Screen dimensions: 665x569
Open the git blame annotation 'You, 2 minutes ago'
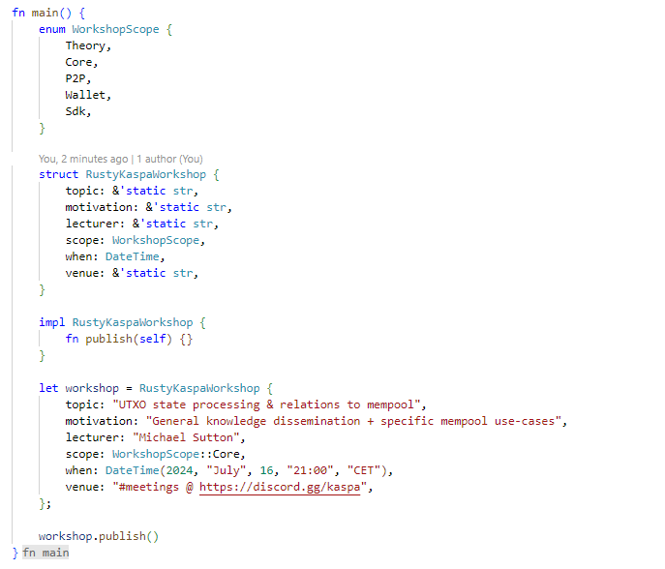tap(83, 159)
